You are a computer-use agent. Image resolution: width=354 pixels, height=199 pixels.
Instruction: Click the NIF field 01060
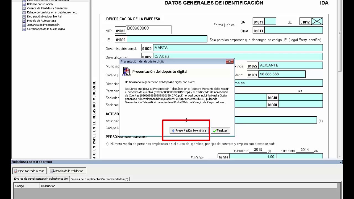[x=300, y=104]
